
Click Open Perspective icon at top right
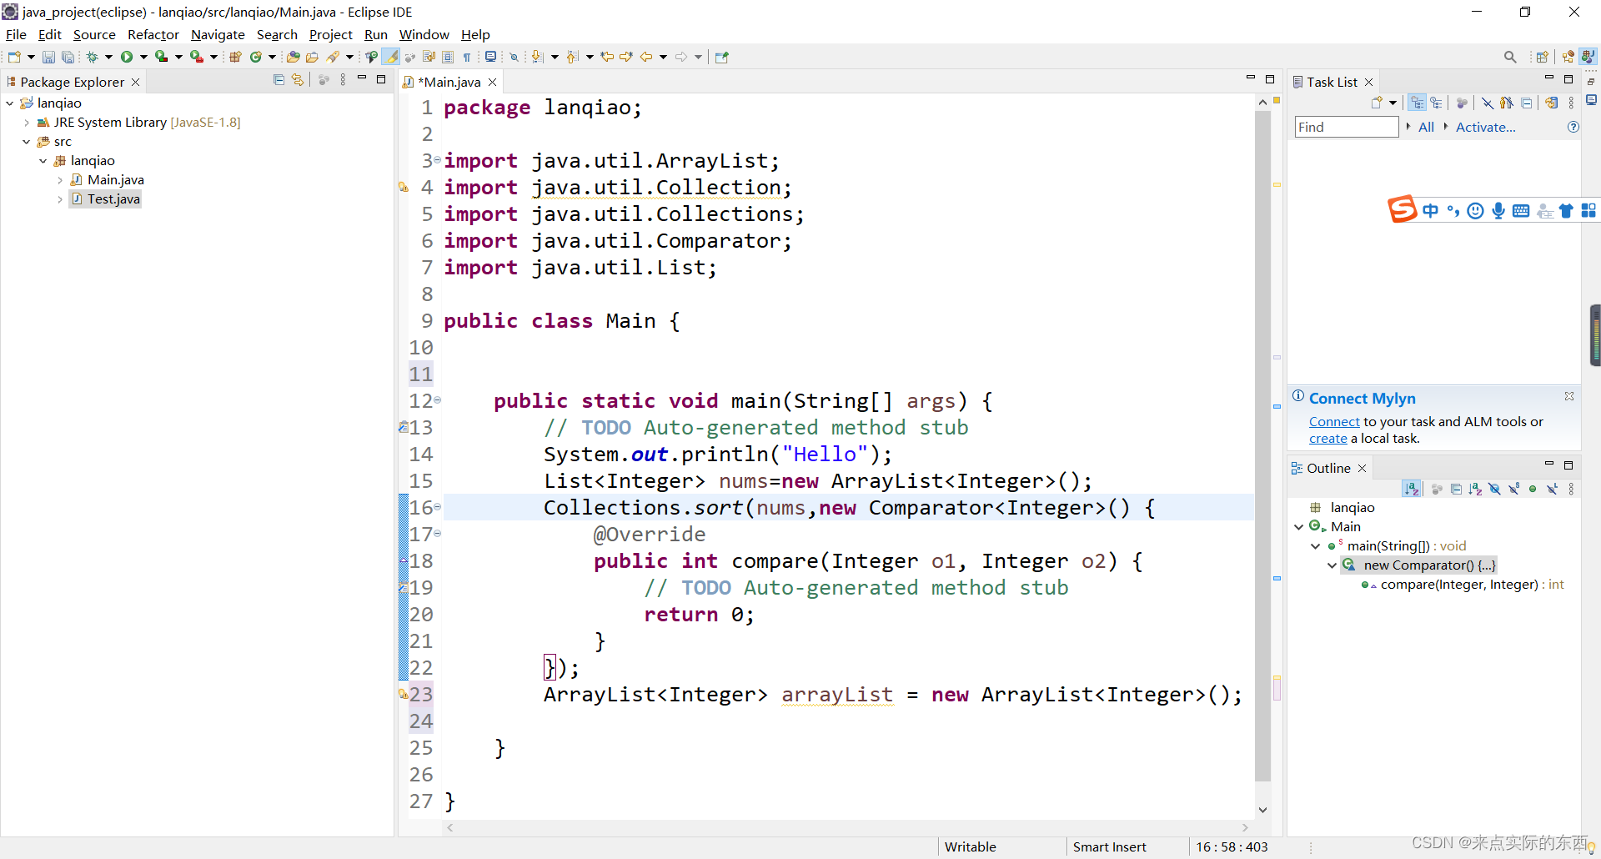1542,57
